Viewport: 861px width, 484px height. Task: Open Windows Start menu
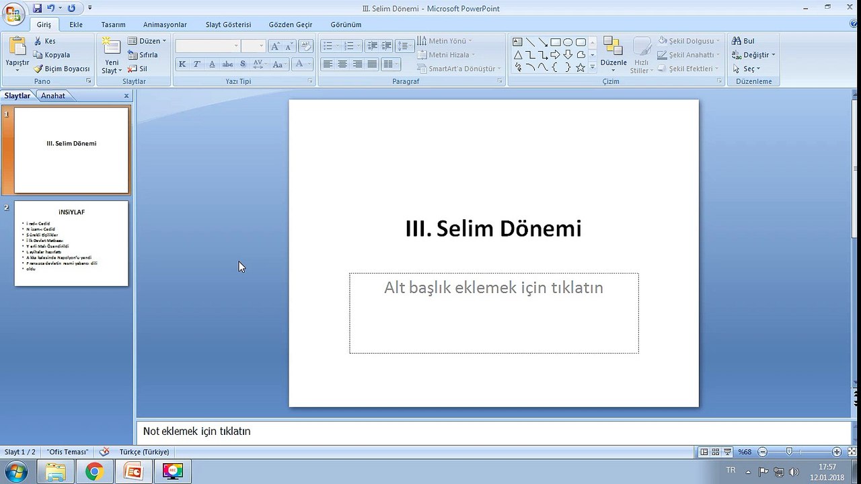coord(15,471)
